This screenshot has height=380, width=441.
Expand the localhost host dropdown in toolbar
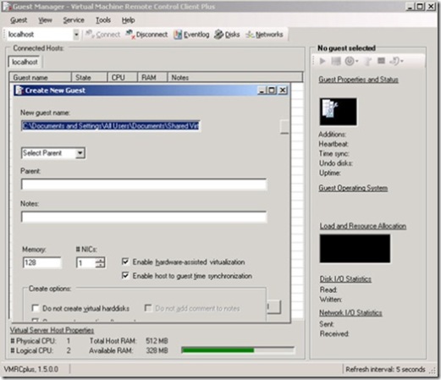point(76,35)
